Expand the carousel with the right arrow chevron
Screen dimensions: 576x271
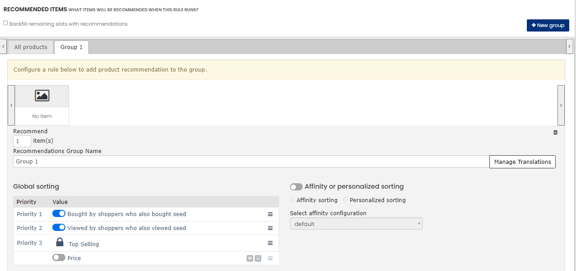coord(561,105)
